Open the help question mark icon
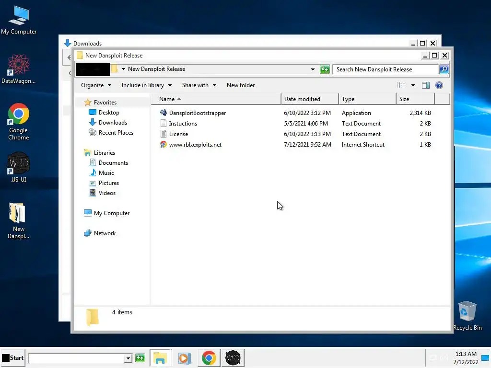The image size is (491, 368). tap(439, 85)
